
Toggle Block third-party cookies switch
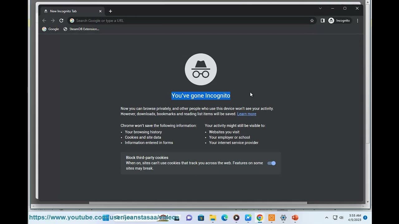point(272,163)
